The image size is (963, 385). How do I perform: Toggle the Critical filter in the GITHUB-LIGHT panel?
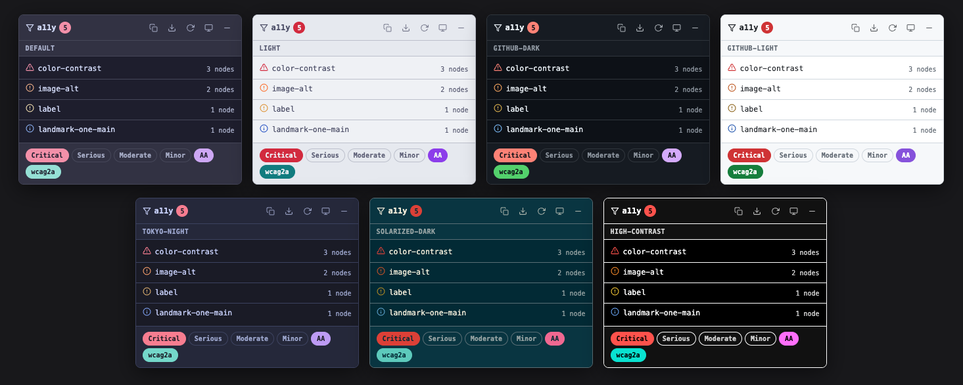click(749, 155)
